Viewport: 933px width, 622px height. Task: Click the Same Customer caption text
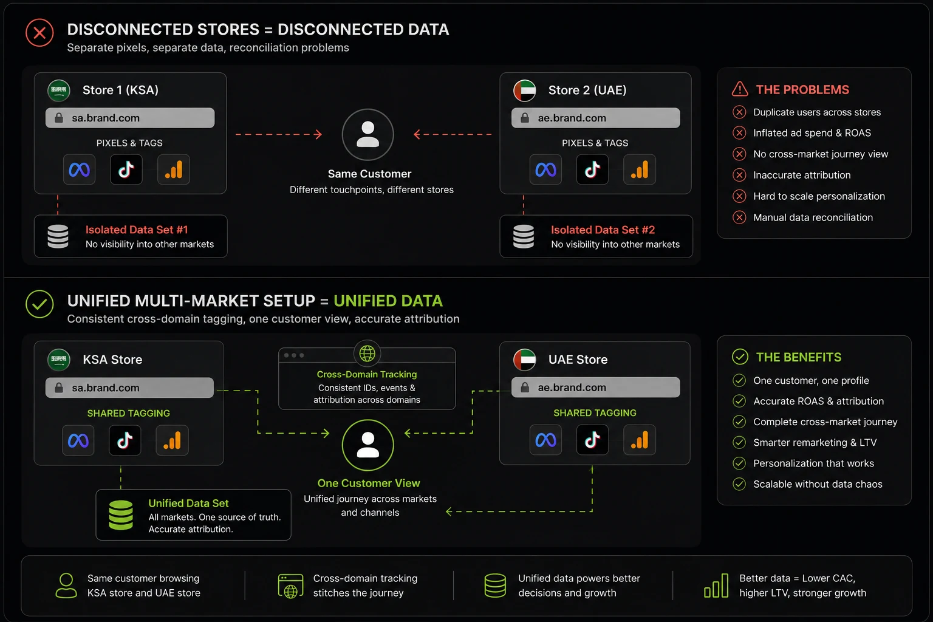[369, 174]
